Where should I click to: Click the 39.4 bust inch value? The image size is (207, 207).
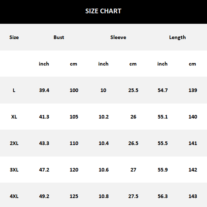click(x=44, y=90)
